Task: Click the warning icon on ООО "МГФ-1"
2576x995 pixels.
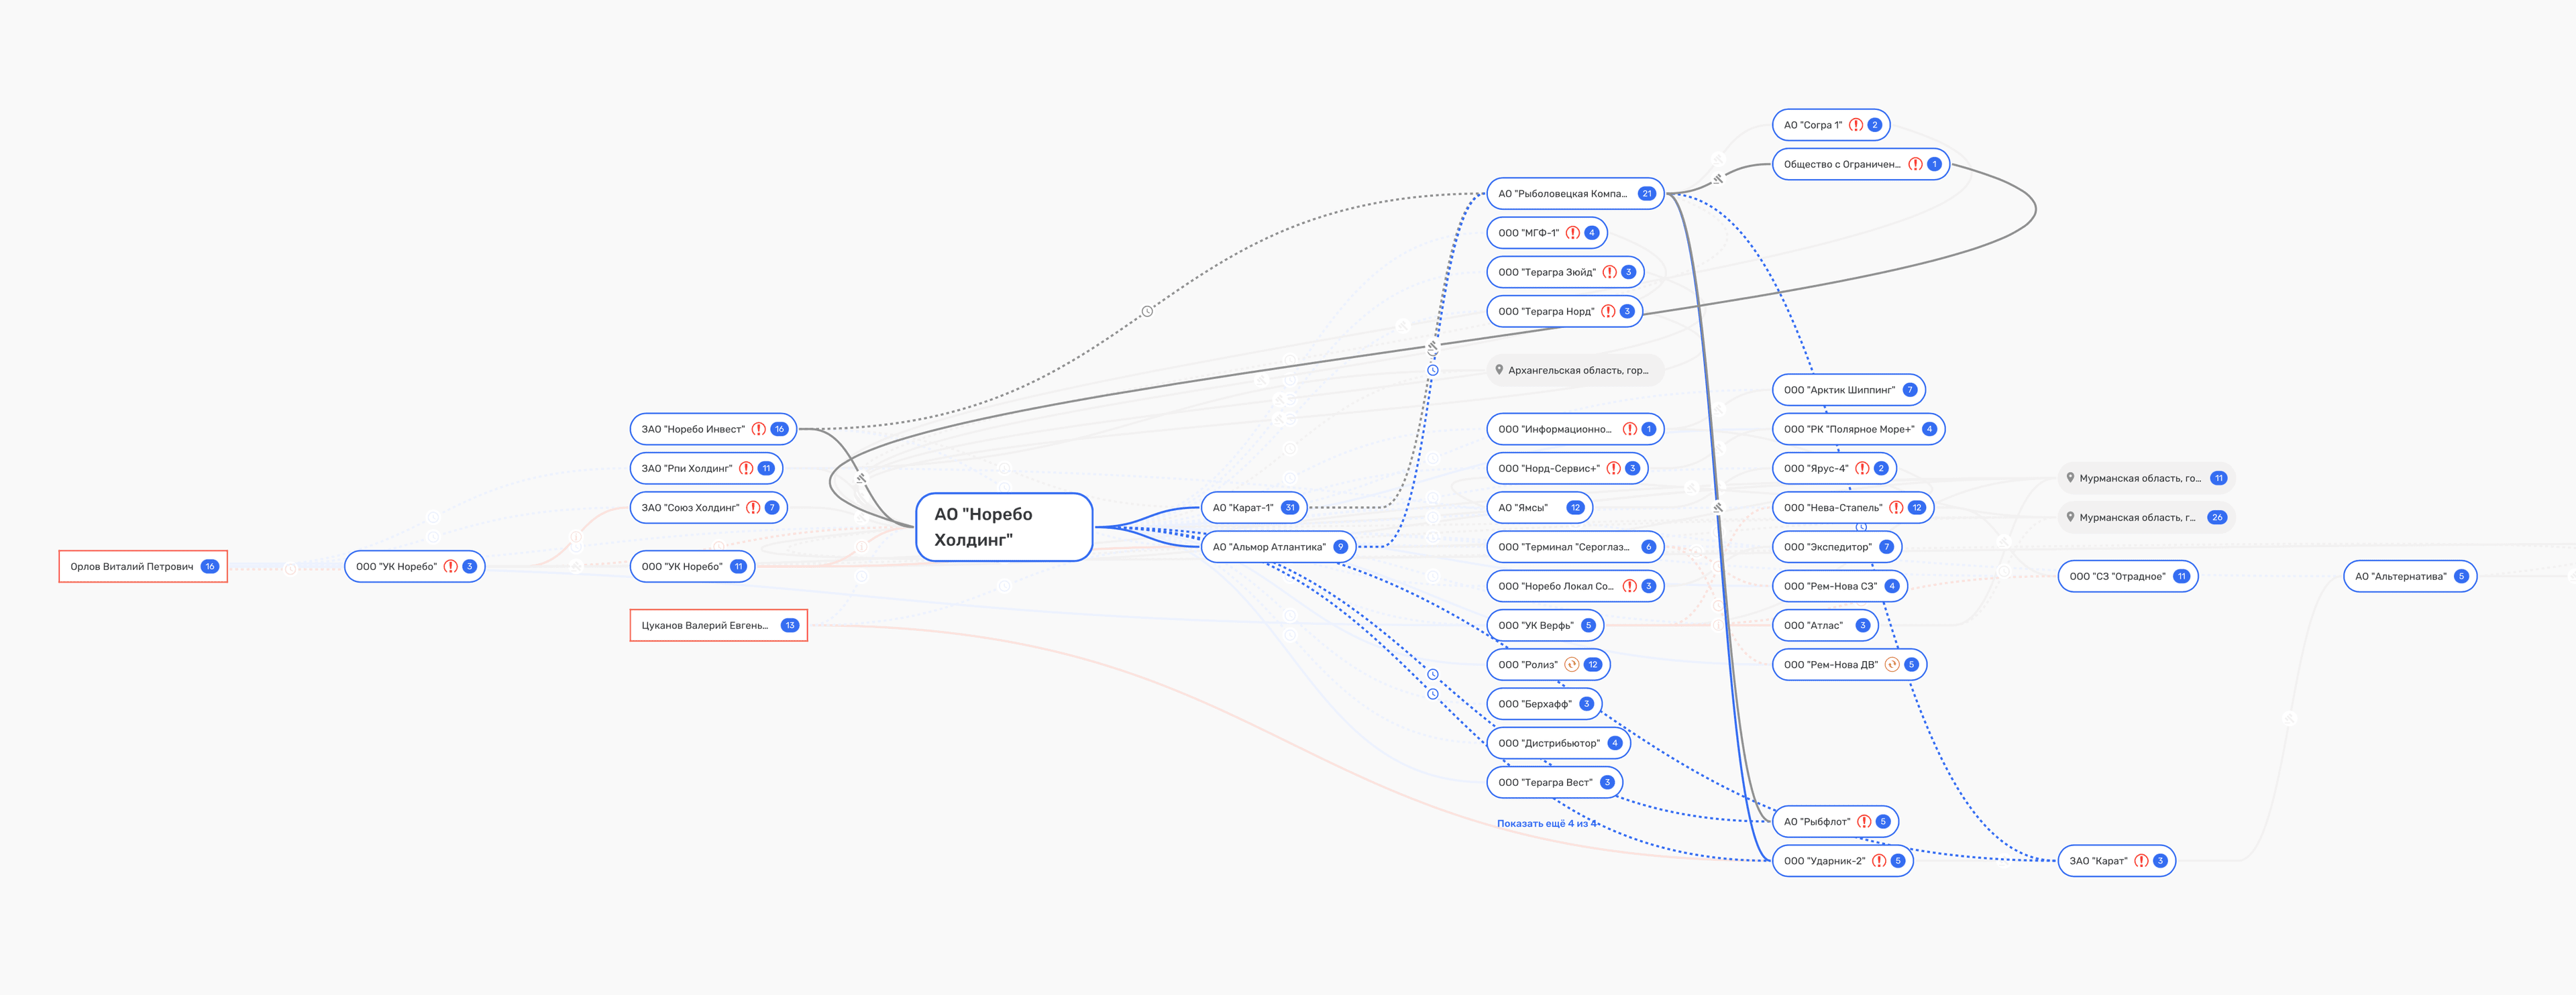Action: coord(1573,234)
